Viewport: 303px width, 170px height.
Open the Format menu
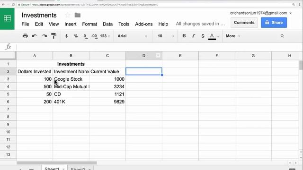(89, 24)
